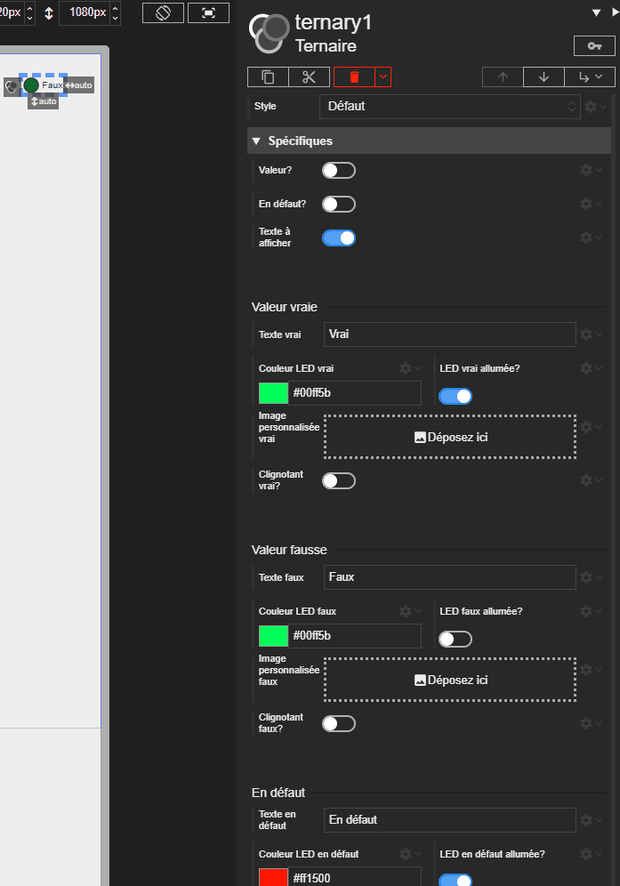Toggle LED en défaut allumée switch
Viewport: 620px width, 886px height.
coord(455,881)
